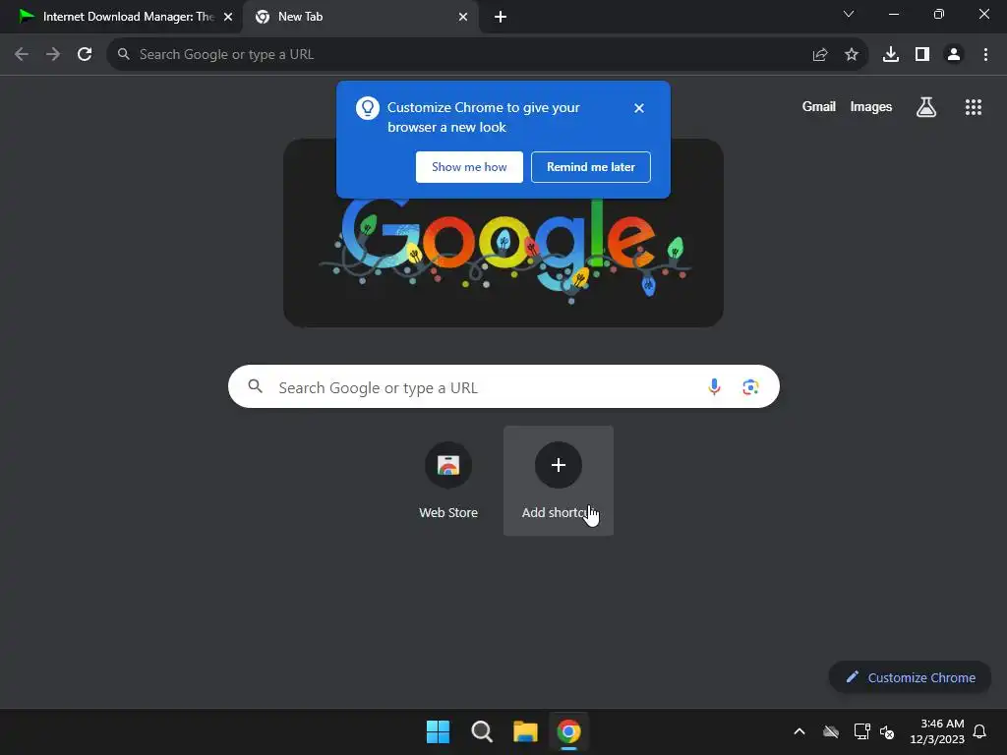Show hidden system tray icons
This screenshot has height=755, width=1007.
pos(800,731)
